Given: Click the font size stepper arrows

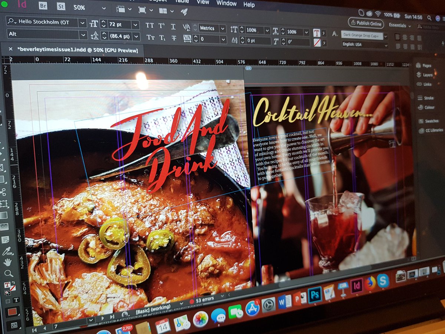Looking at the screenshot, I should [103, 24].
